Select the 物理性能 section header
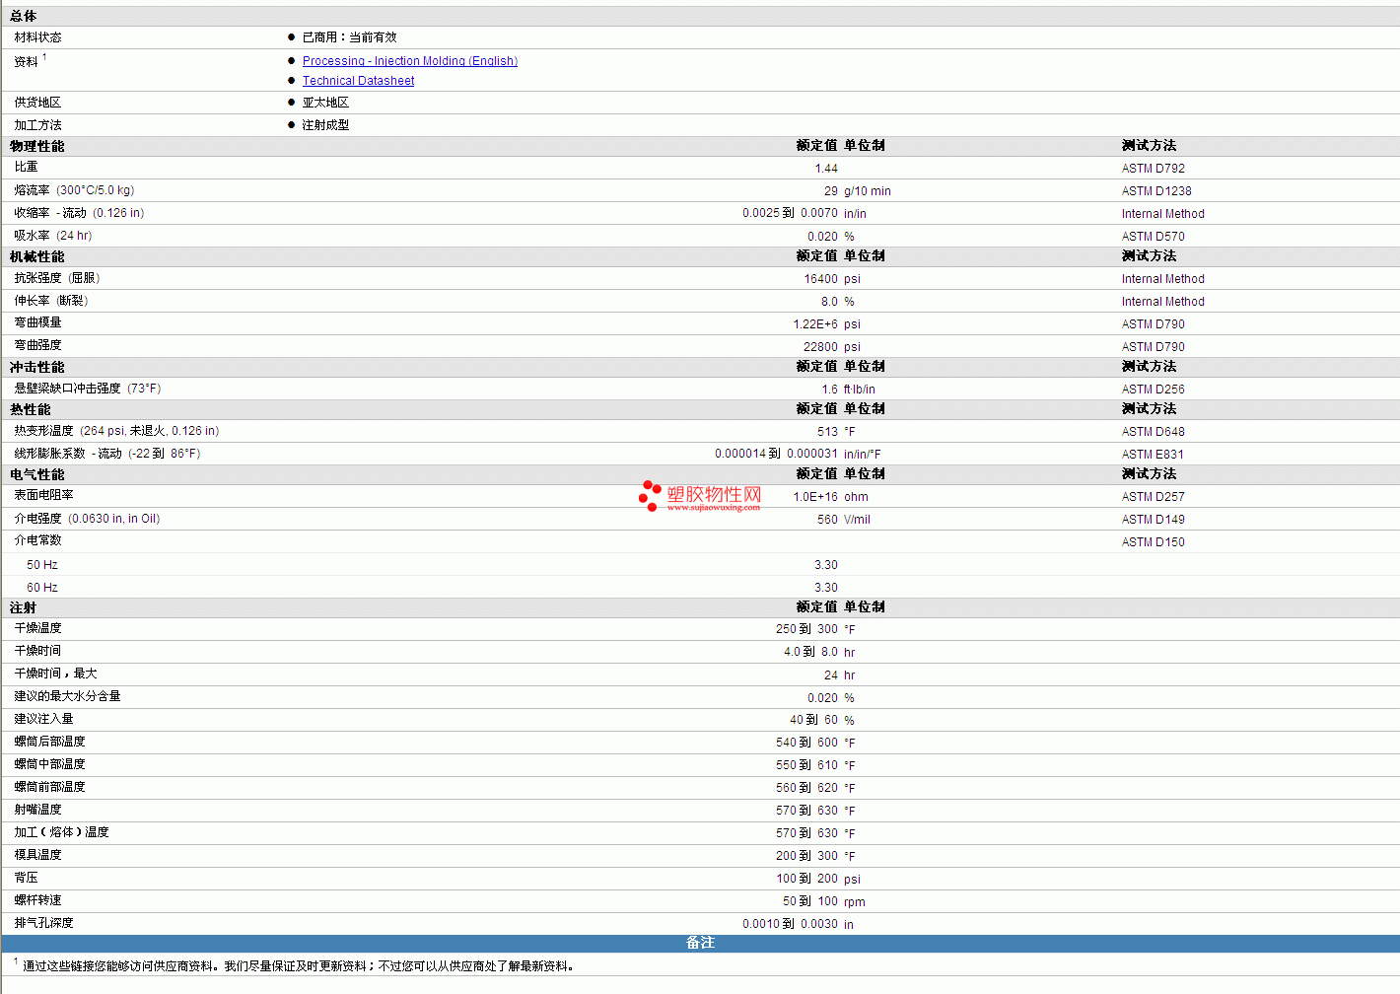Screen dimensions: 1400x994 [36, 146]
